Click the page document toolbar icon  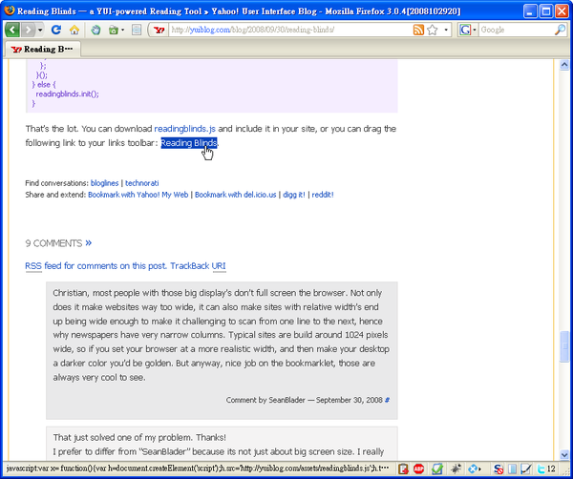click(137, 30)
